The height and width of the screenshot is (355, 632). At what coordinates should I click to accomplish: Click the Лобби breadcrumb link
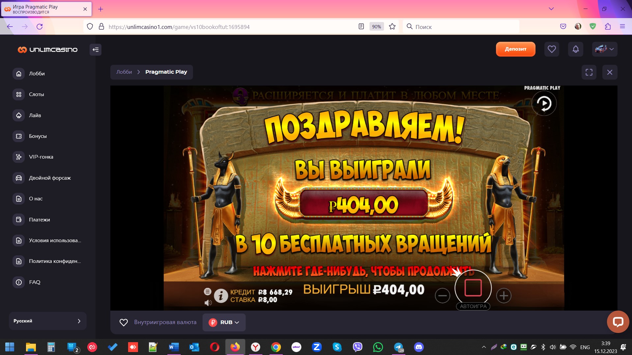coord(124,72)
